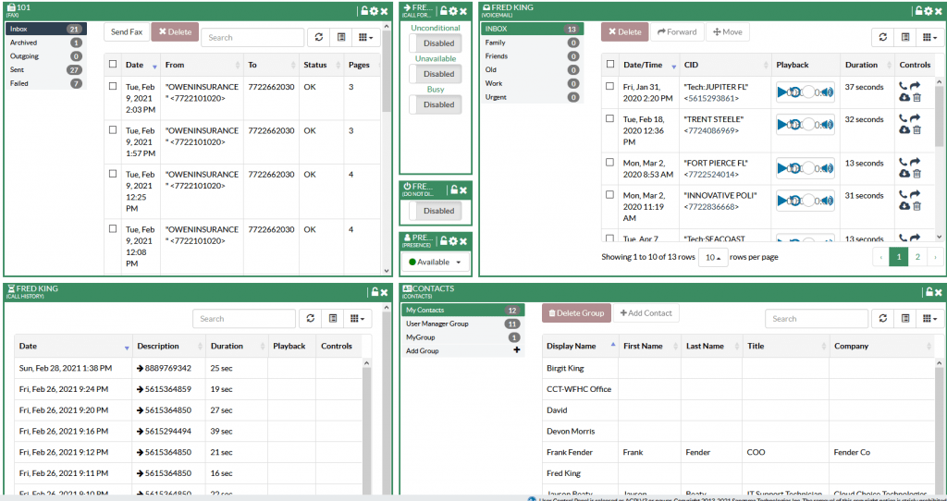Open the contacts table columns dropdown
Screen dimensions: 947x501
pos(930,319)
